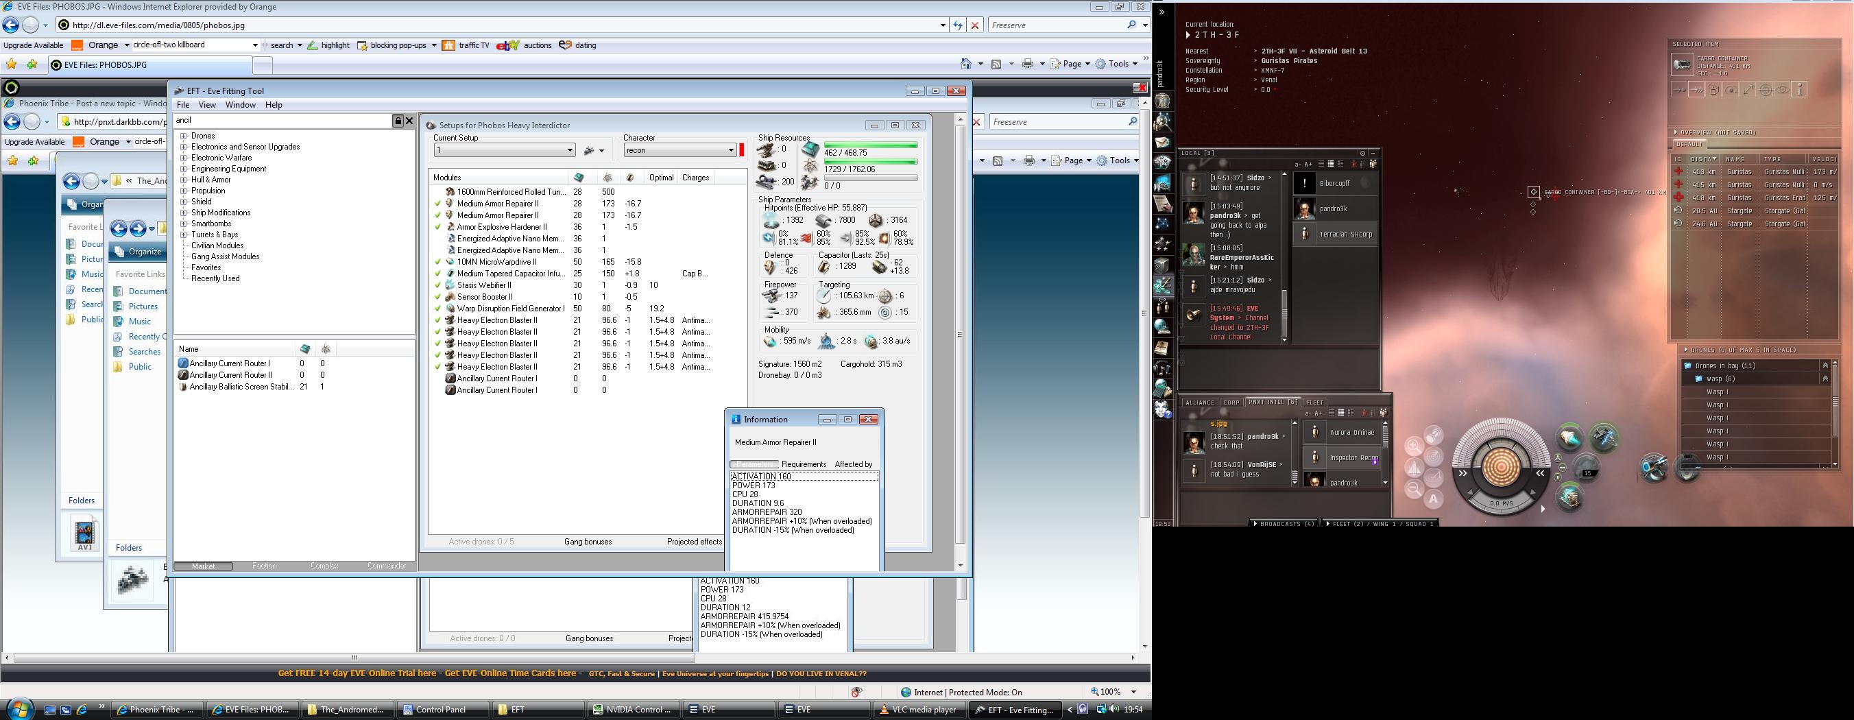Click the module search field containing ancil

pyautogui.click(x=280, y=121)
